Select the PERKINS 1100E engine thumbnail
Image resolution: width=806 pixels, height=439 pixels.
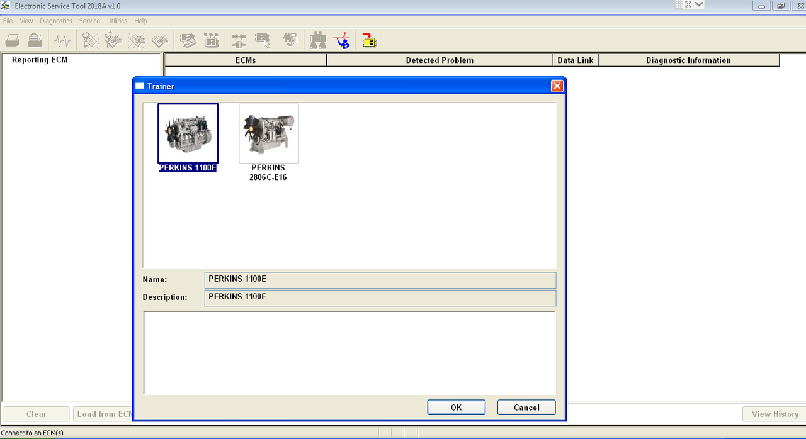click(188, 133)
